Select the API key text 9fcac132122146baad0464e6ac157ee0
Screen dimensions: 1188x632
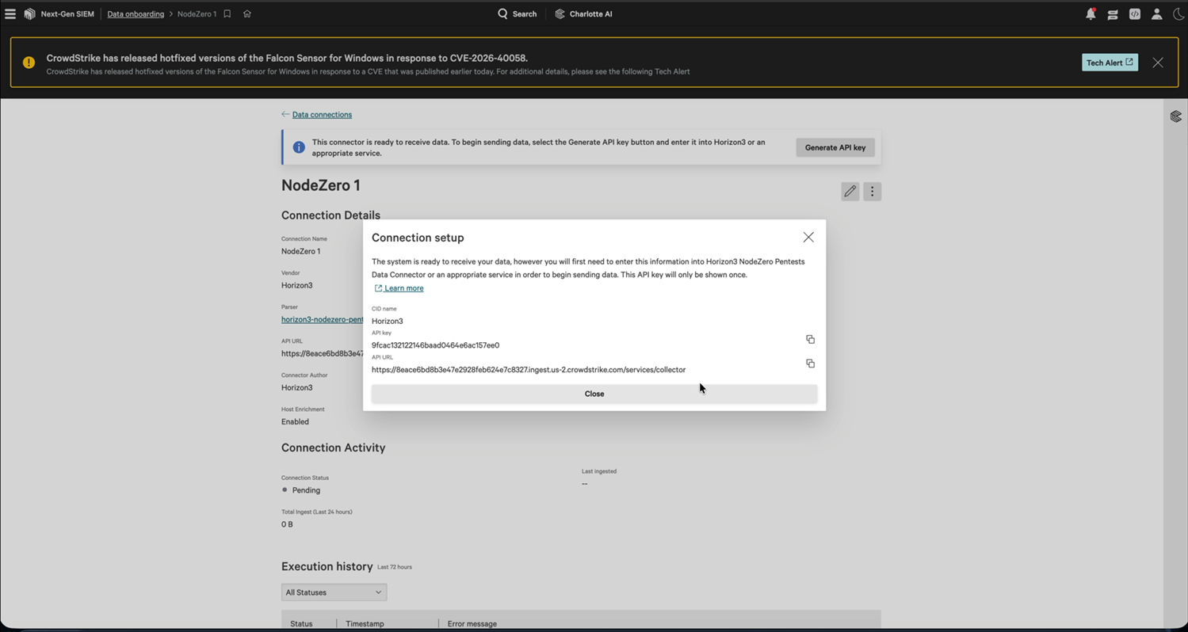pyautogui.click(x=435, y=345)
